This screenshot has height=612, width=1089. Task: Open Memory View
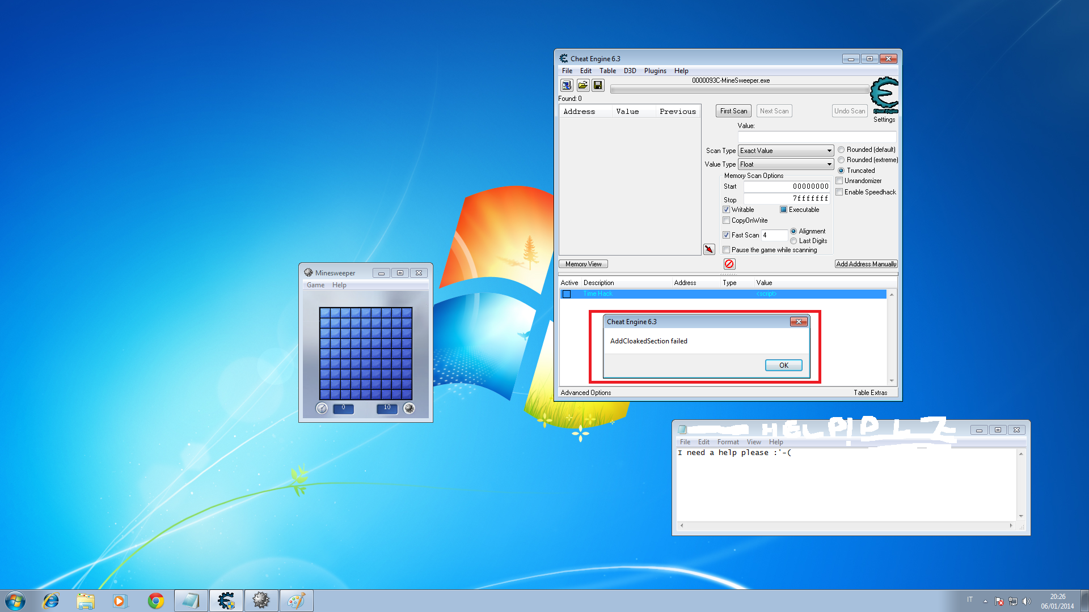tap(583, 264)
